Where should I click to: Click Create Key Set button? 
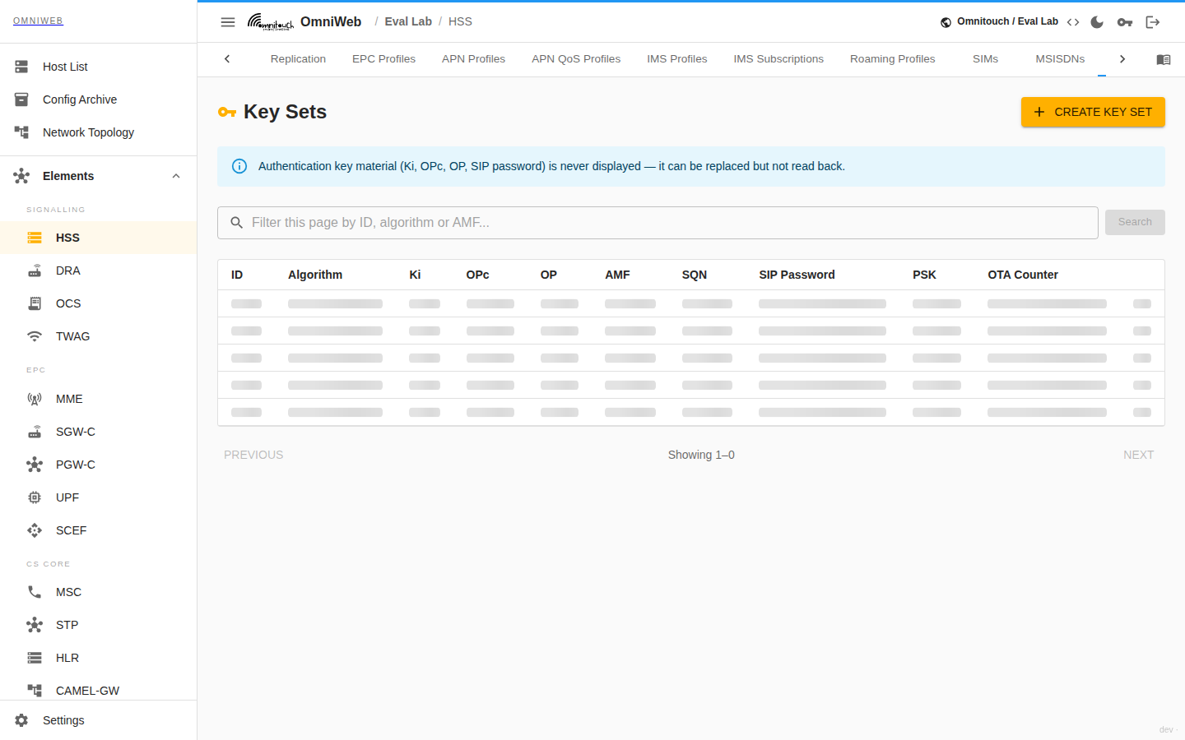1093,112
